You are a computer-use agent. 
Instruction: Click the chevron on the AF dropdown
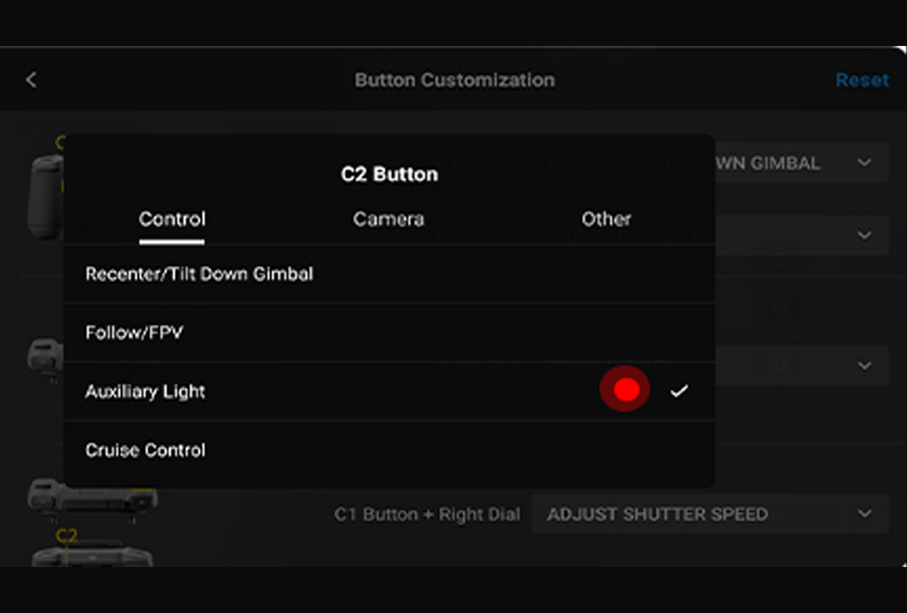[x=865, y=366]
